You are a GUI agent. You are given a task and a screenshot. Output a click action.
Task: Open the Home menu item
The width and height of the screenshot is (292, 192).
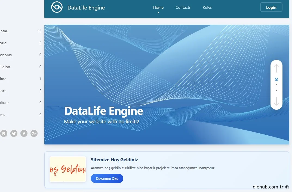(x=158, y=7)
